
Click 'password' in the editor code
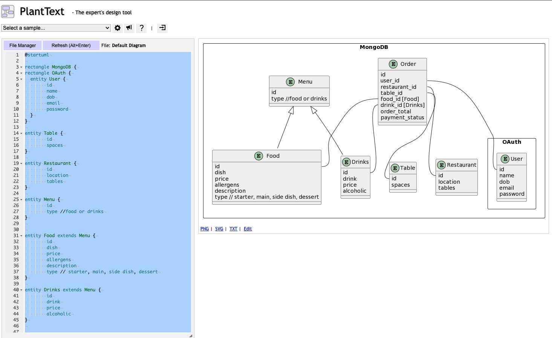point(58,109)
